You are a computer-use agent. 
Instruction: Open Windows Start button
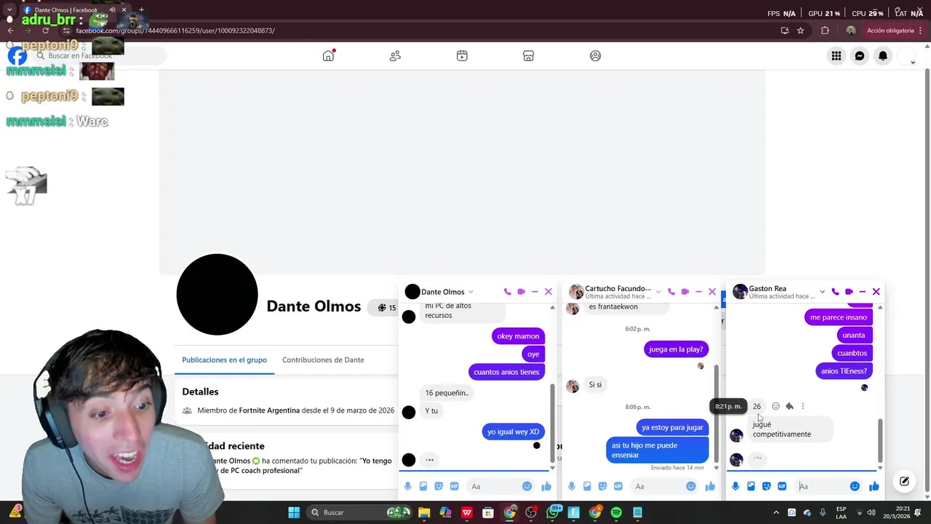coord(294,512)
